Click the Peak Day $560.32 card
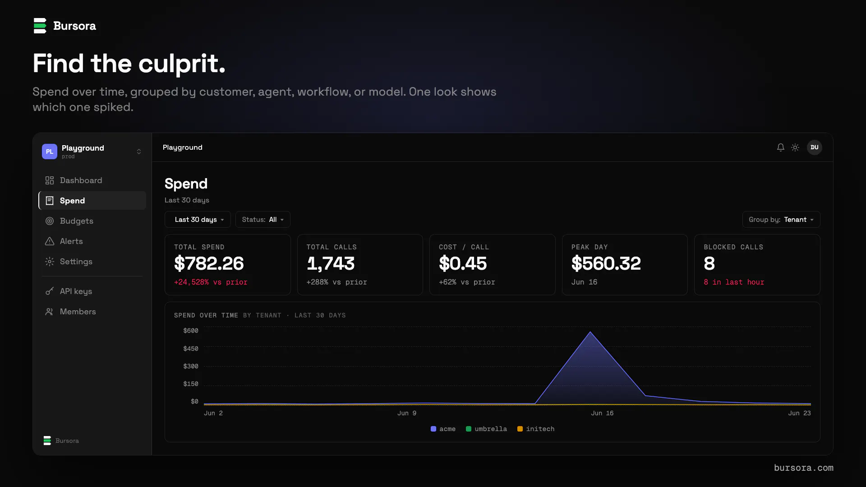Viewport: 866px width, 487px height. (x=625, y=265)
